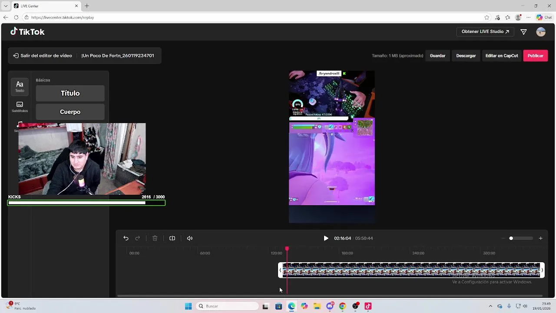Click the Tamaño: 1 MB size label
This screenshot has height=313, width=556.
point(397,56)
